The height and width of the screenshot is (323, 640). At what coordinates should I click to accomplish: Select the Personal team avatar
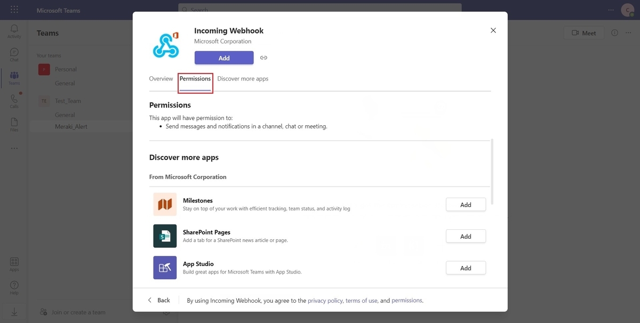pyautogui.click(x=44, y=69)
